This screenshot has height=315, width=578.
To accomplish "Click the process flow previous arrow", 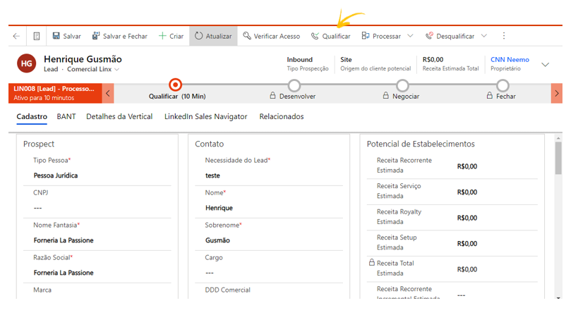I will coord(109,93).
